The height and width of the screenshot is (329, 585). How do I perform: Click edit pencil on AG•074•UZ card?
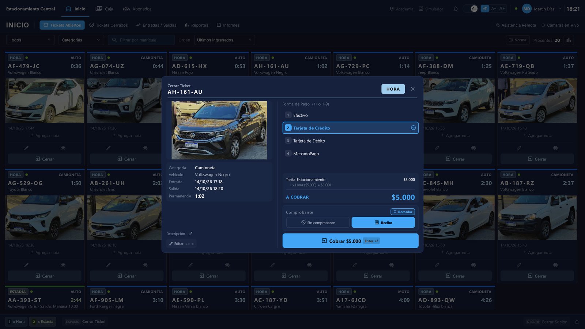pyautogui.click(x=109, y=148)
